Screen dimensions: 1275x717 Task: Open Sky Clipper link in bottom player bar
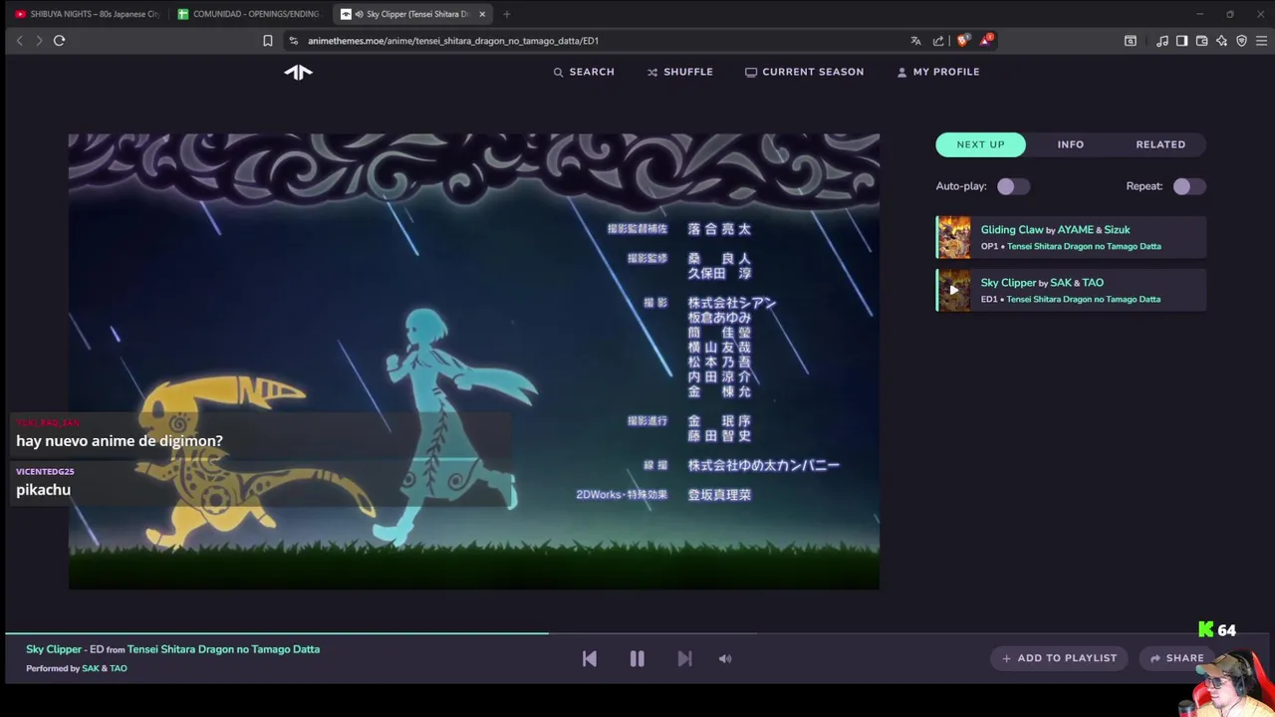(x=54, y=649)
